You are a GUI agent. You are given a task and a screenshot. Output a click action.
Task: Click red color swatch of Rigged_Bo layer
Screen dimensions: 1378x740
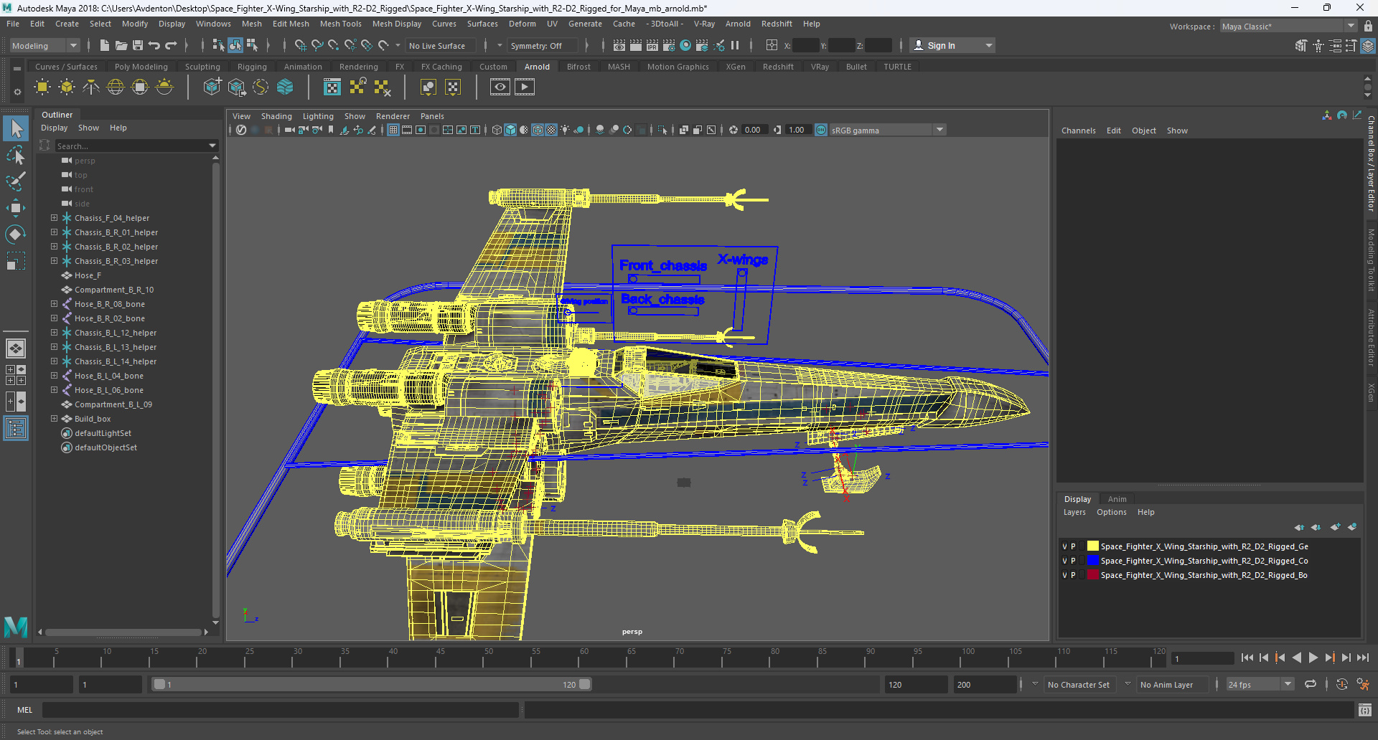coord(1092,574)
